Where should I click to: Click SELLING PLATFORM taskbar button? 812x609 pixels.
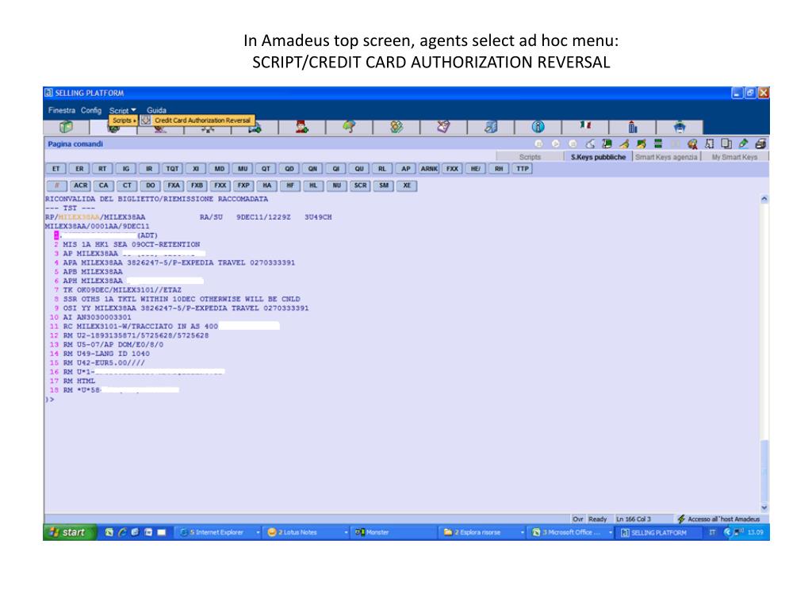point(660,532)
